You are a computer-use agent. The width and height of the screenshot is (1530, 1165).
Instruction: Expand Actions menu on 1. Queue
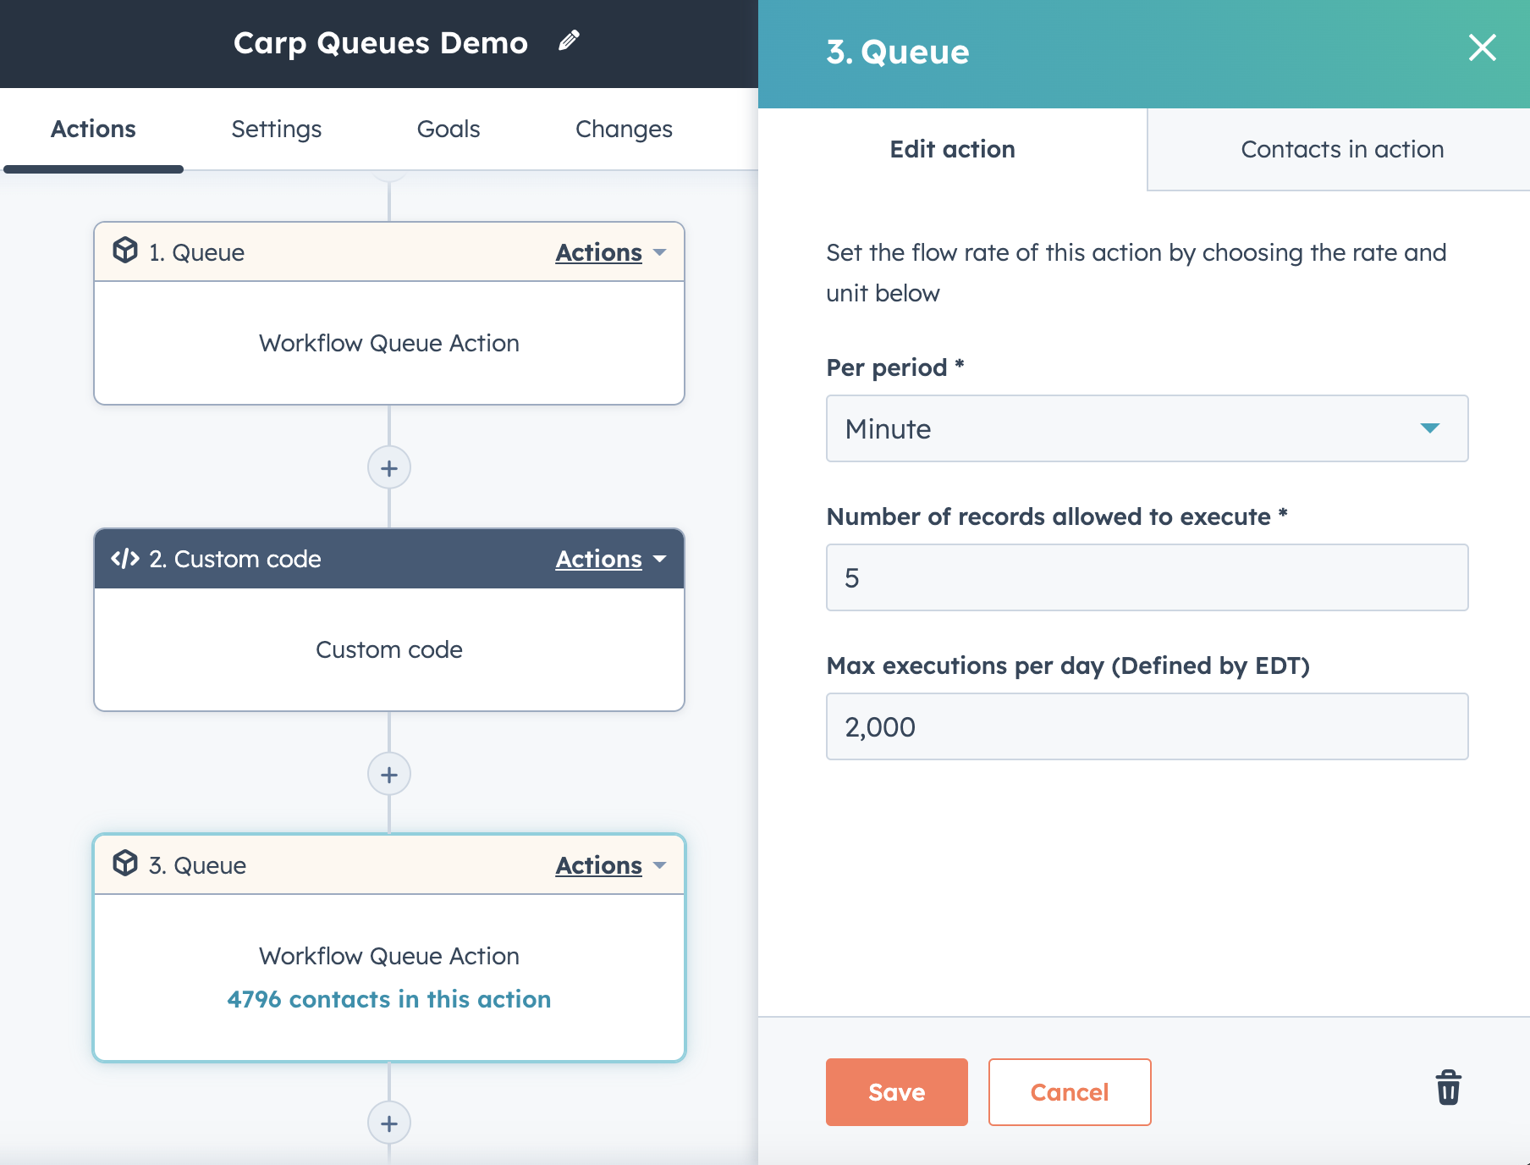(x=610, y=252)
